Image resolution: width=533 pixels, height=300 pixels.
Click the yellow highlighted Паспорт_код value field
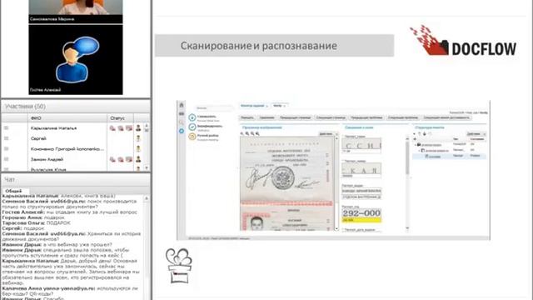[x=361, y=220]
